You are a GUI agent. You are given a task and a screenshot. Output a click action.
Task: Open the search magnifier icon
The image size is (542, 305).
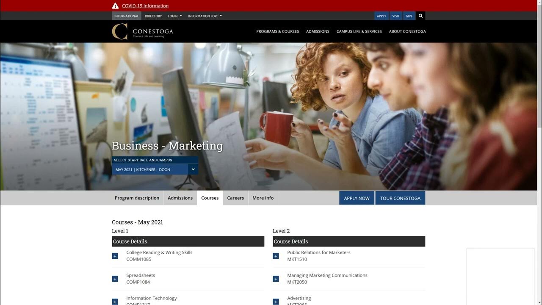[x=420, y=16]
